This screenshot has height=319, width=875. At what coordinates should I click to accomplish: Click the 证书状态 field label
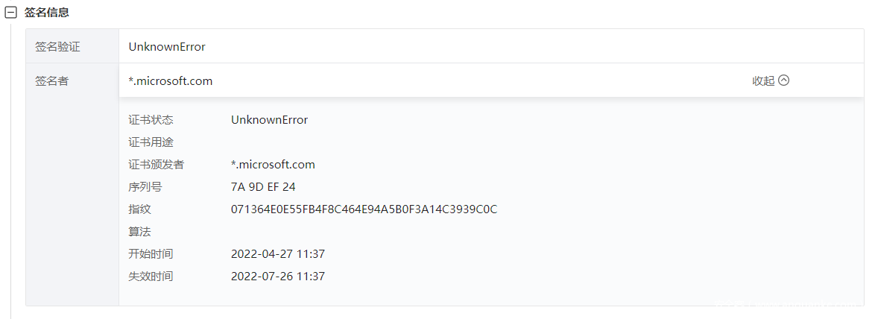click(x=151, y=119)
